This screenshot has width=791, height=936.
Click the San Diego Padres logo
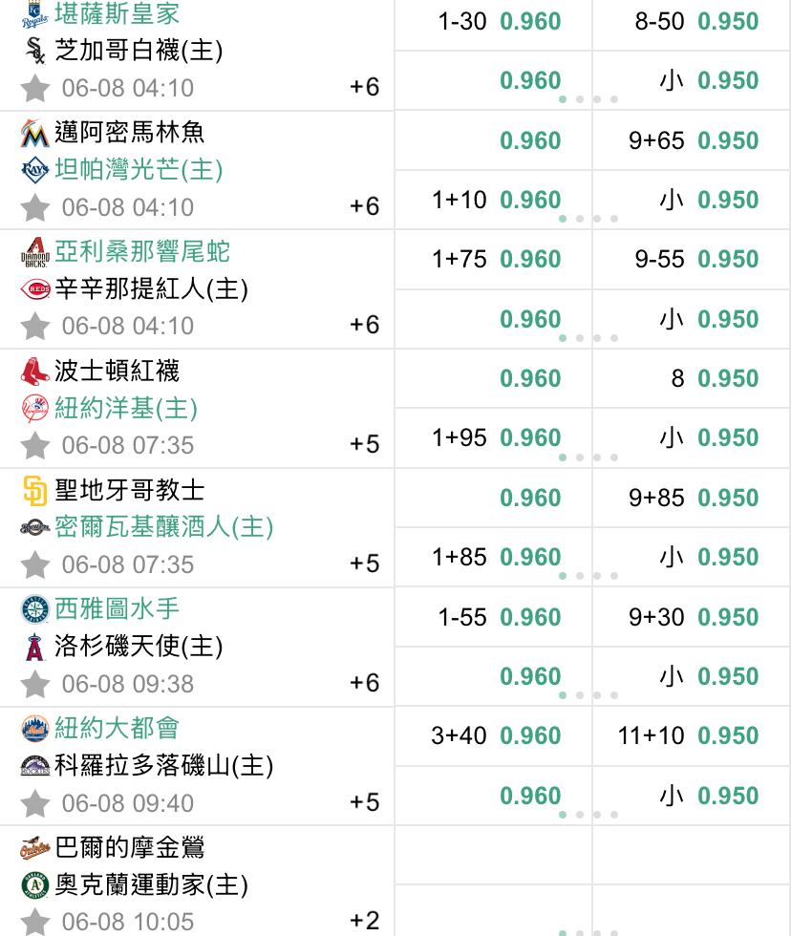34,491
